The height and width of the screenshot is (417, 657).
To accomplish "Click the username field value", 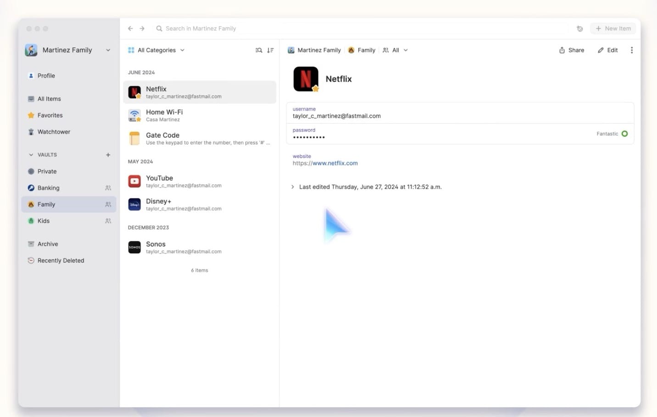I will click(337, 116).
